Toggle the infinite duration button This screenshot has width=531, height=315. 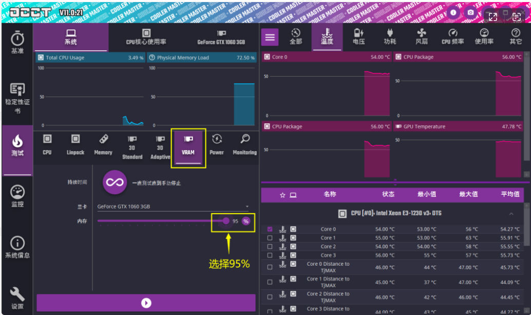coord(115,182)
